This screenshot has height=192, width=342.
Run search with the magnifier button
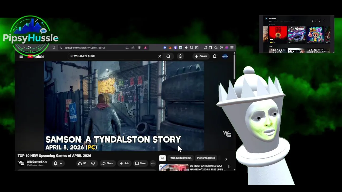pyautogui.click(x=168, y=56)
